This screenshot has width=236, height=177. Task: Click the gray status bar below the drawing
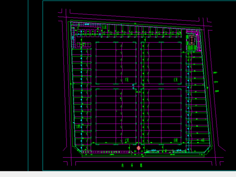(x=118, y=174)
